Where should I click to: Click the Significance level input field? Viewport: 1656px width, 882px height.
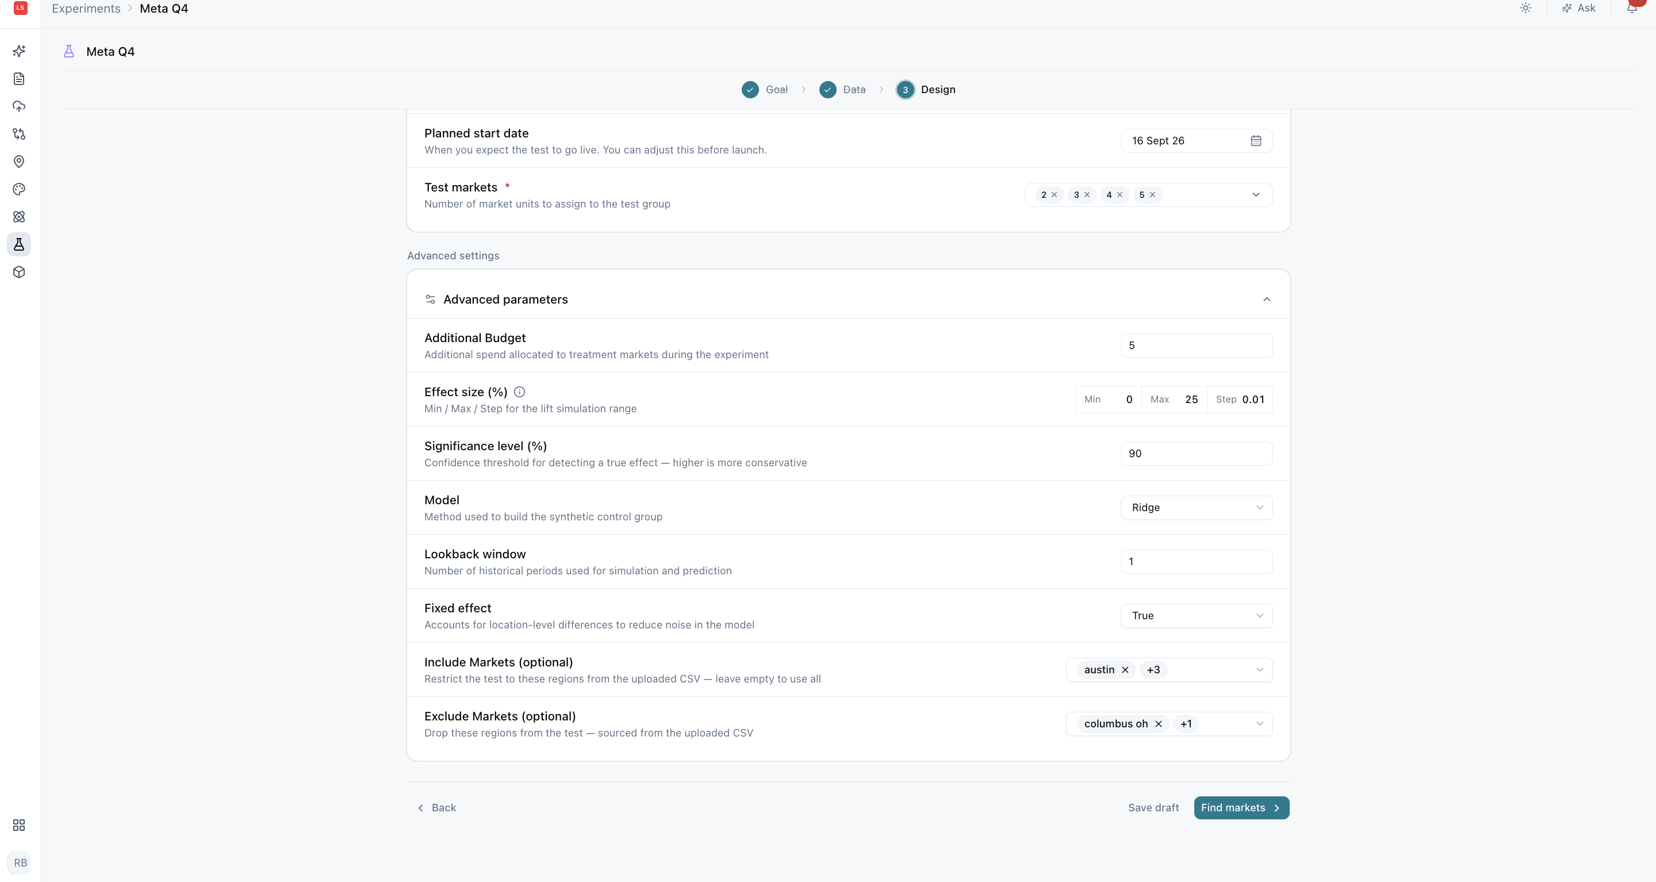[x=1197, y=454]
